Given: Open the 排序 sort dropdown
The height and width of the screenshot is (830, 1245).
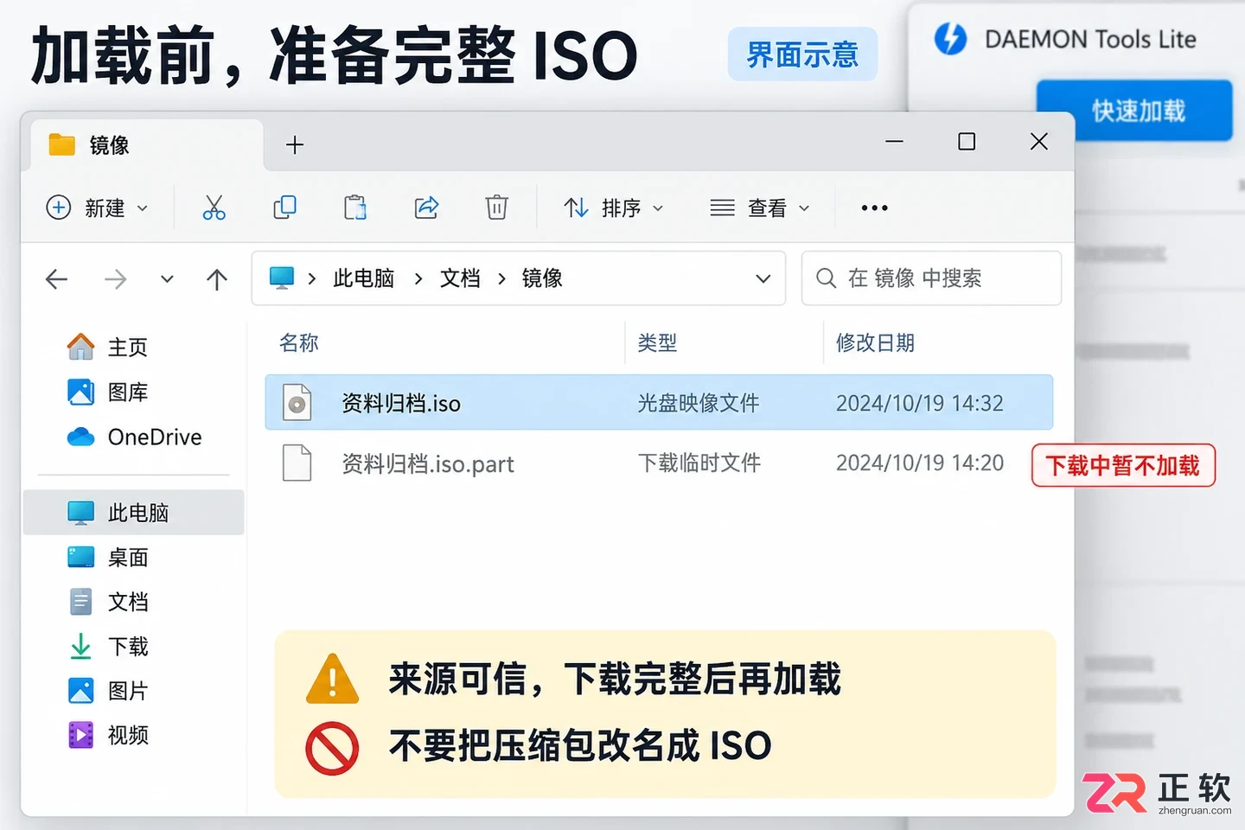Looking at the screenshot, I should coord(614,207).
